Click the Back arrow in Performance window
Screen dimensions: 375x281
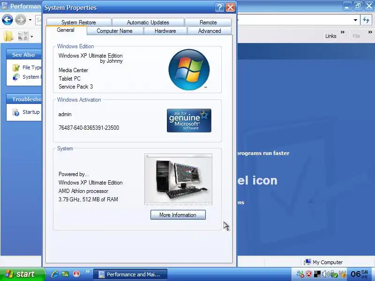(x=7, y=20)
